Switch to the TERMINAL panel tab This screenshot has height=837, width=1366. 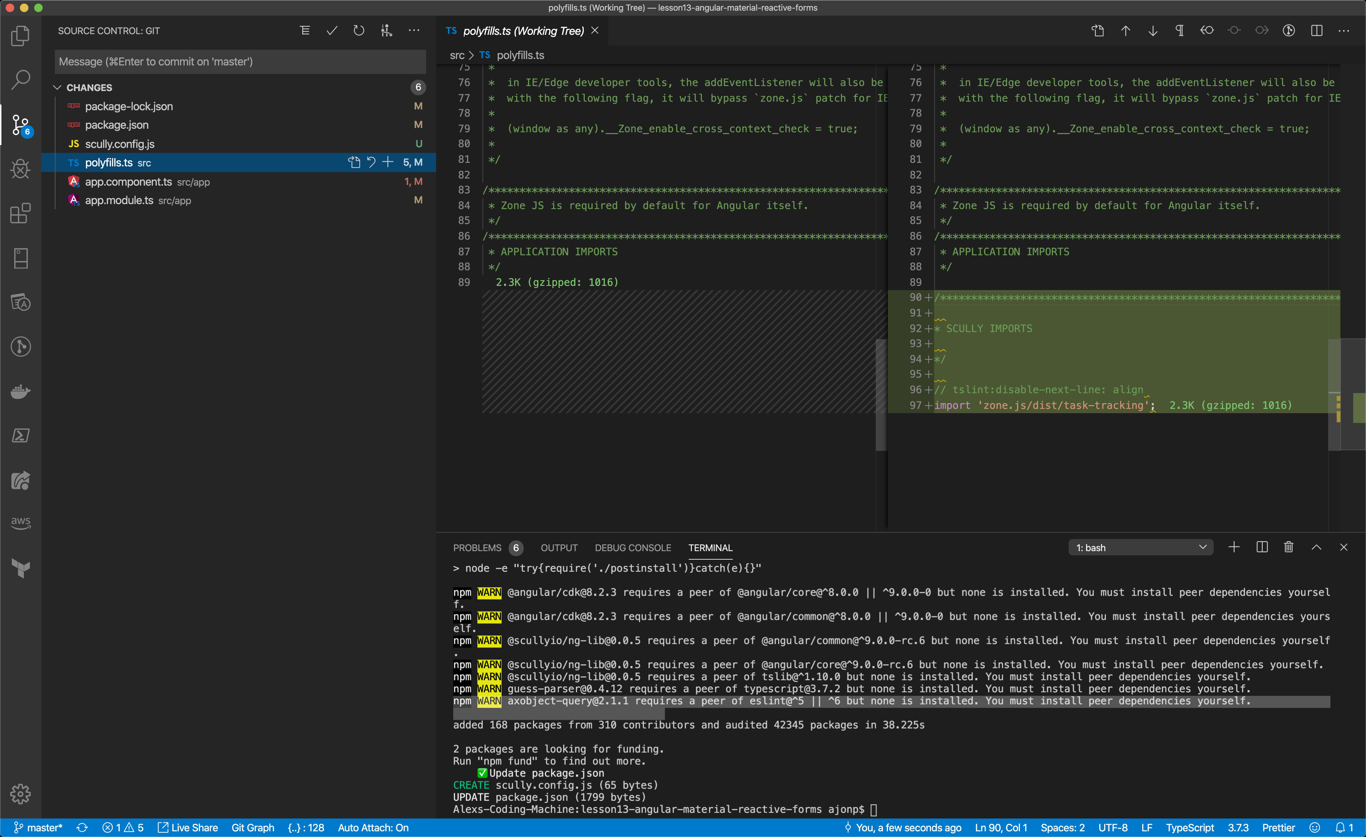coord(710,548)
